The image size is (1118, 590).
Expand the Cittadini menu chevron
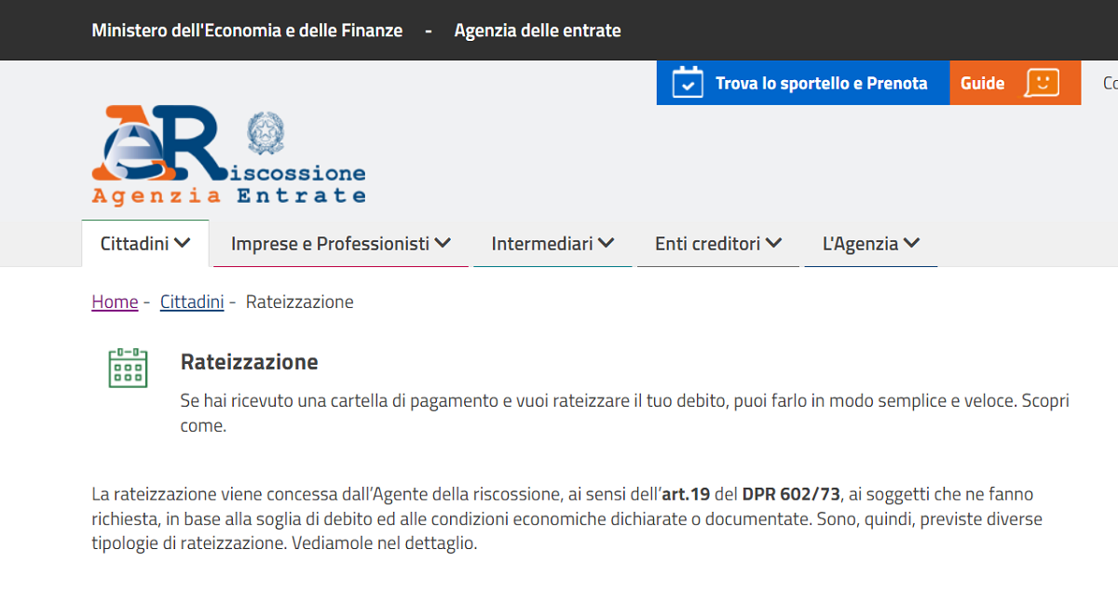pos(183,243)
